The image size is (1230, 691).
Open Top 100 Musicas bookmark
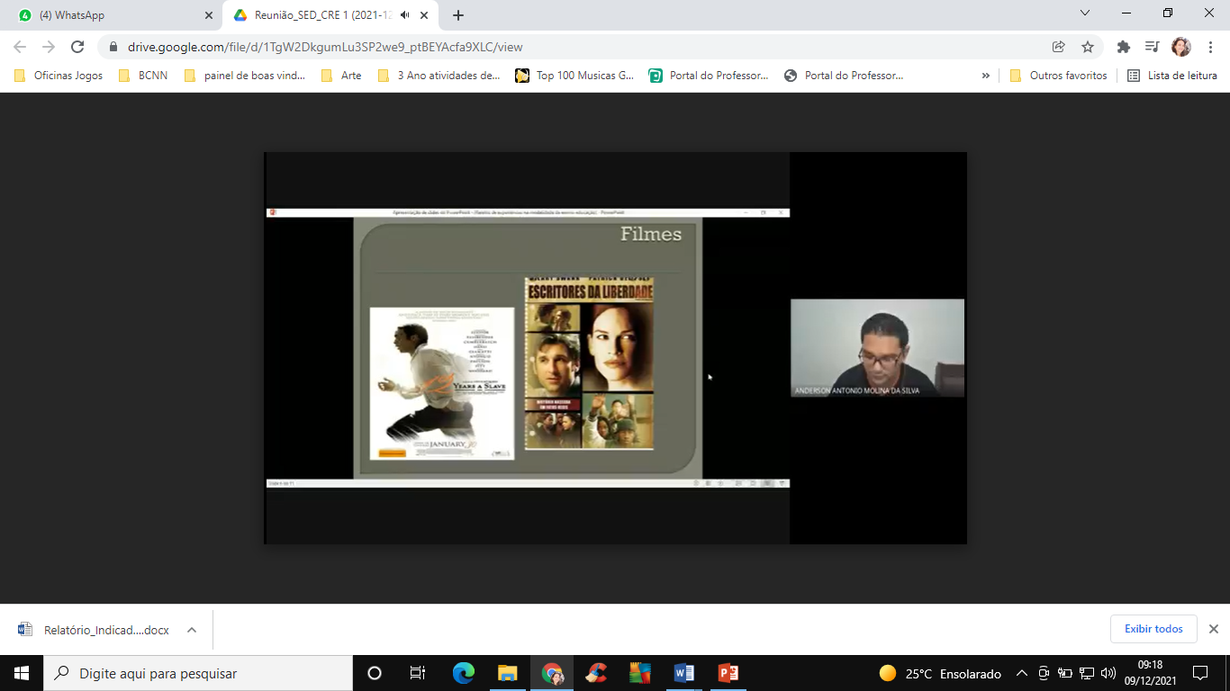(x=575, y=76)
